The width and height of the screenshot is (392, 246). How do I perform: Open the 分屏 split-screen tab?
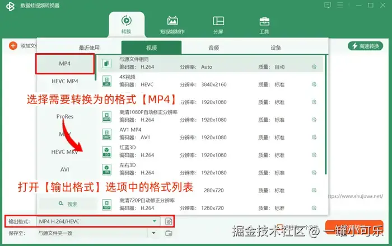pyautogui.click(x=218, y=25)
